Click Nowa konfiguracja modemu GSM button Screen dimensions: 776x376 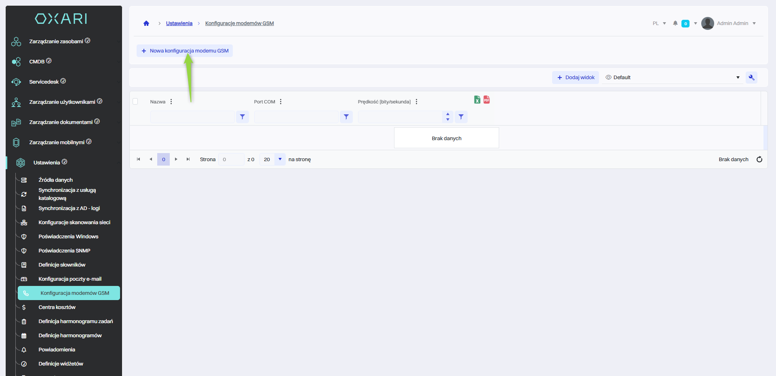click(185, 51)
